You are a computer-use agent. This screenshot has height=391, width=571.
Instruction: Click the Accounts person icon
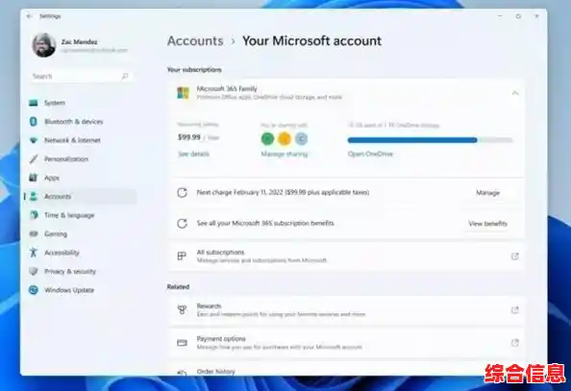coord(33,197)
